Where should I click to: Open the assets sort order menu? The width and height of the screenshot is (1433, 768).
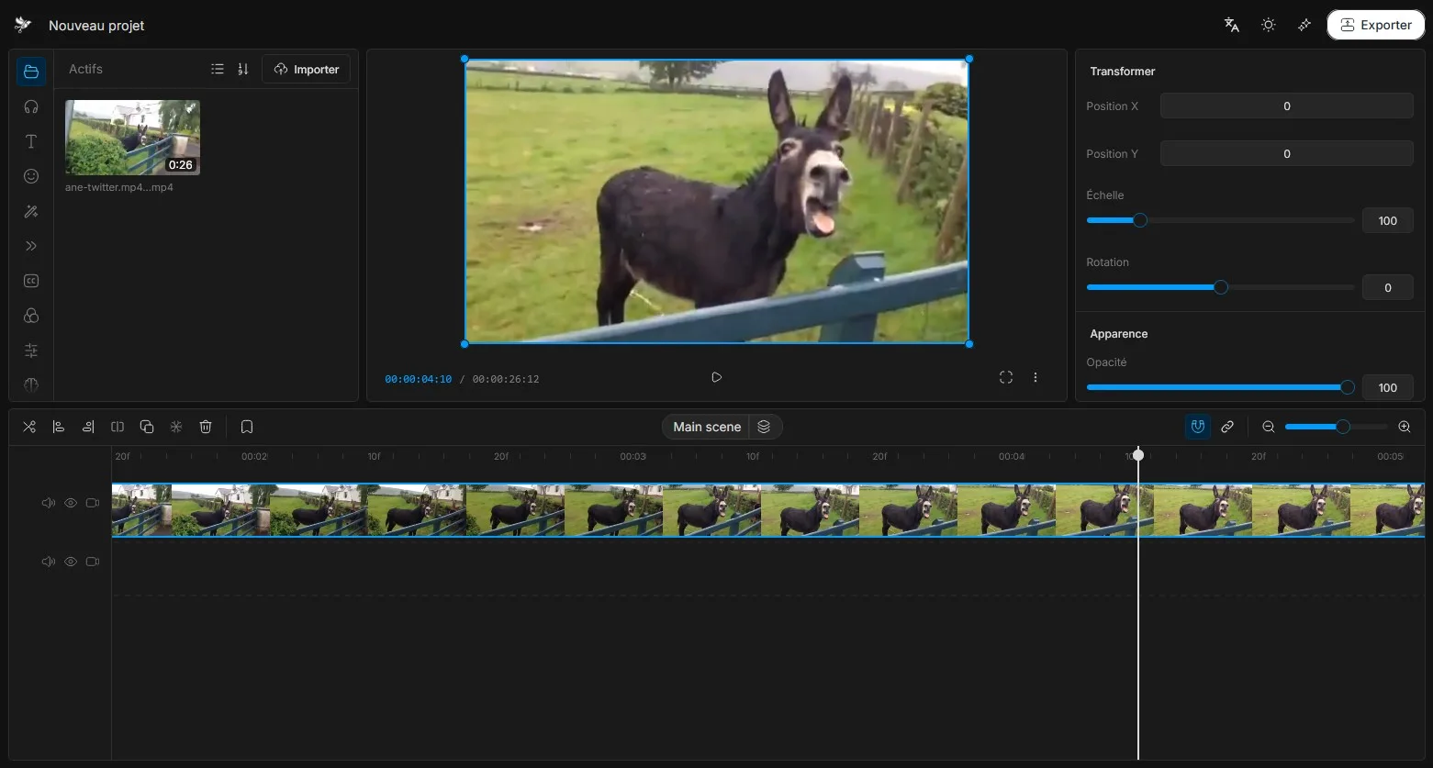coord(243,69)
